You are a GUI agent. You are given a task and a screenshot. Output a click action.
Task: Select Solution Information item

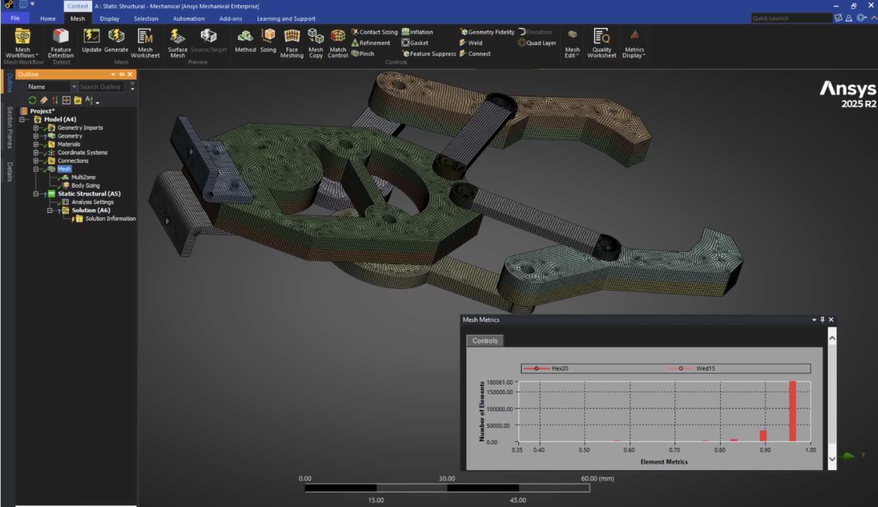click(110, 219)
